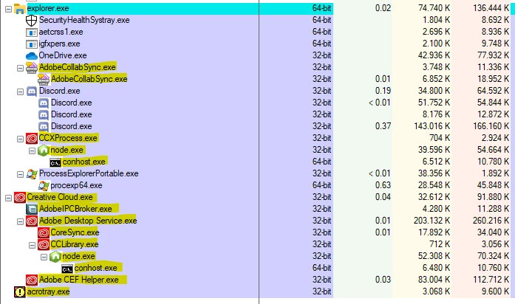Click the acrotray.exe yellow warning icon

pos(20,292)
